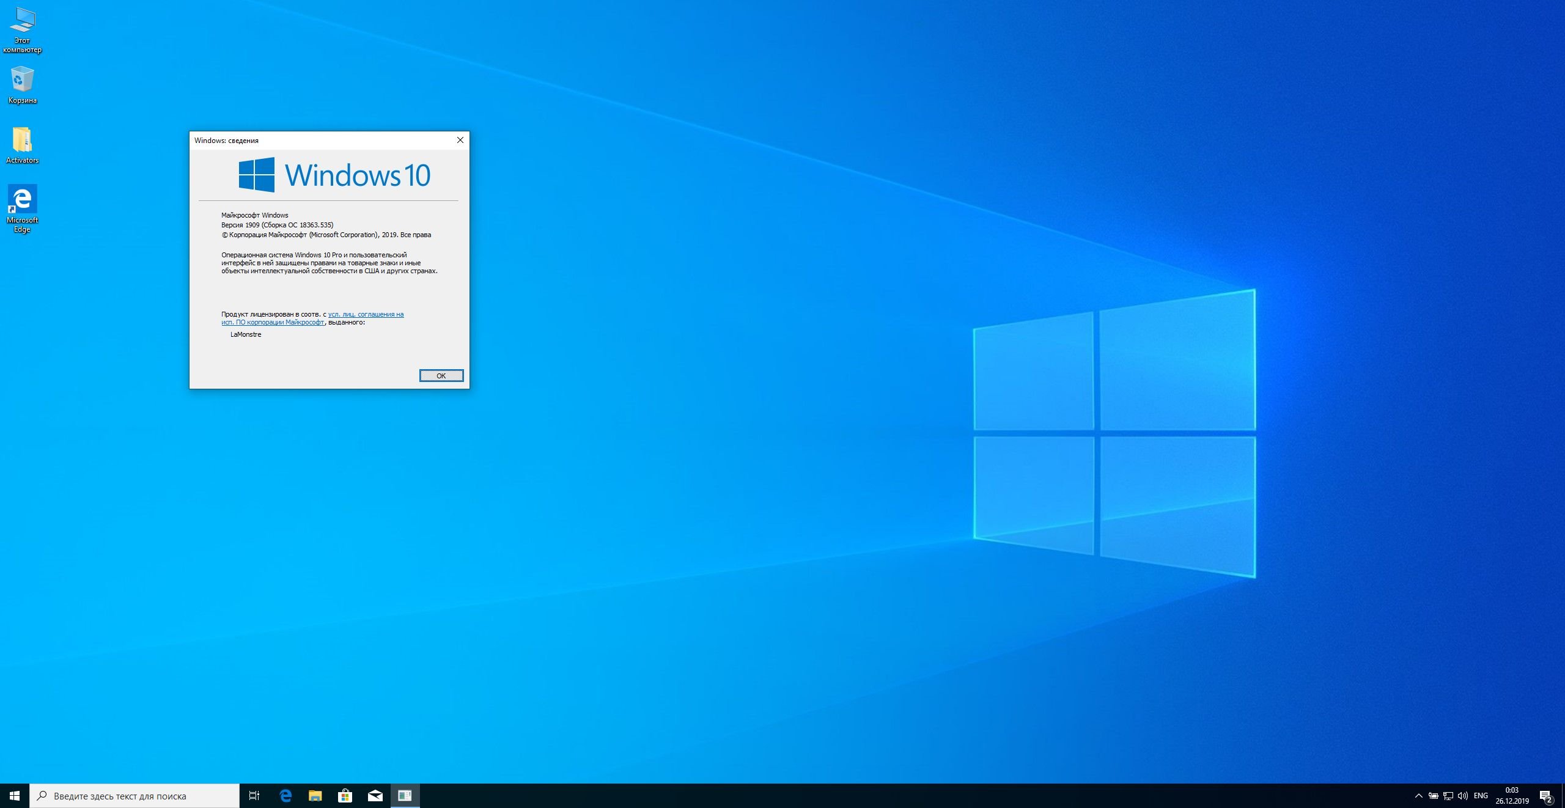The image size is (1565, 808).
Task: Click the 'Версия 1909 (Сборка ОС 18363.535)' text
Action: (x=278, y=225)
